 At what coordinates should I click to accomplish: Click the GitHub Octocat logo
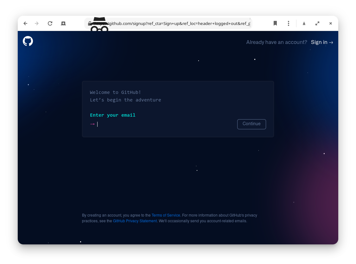click(x=28, y=41)
